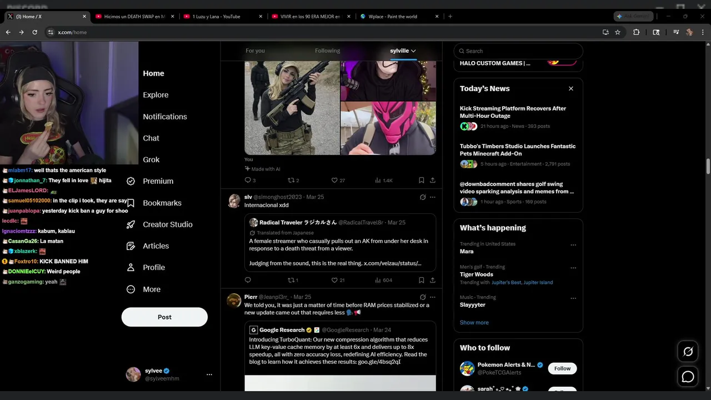Bookmark the slv Internacional xdd post
The width and height of the screenshot is (711, 400).
point(422,280)
